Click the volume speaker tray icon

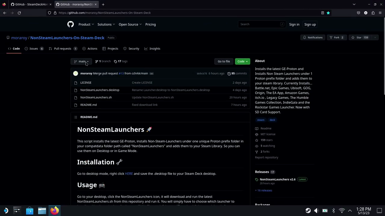click(x=316, y=211)
